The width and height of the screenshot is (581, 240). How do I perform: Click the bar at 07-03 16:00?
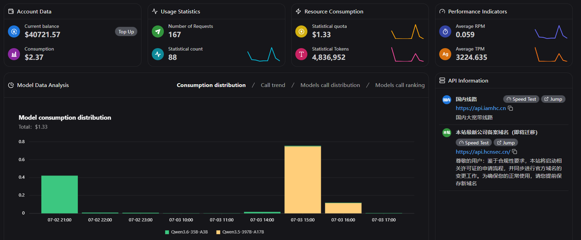343,208
